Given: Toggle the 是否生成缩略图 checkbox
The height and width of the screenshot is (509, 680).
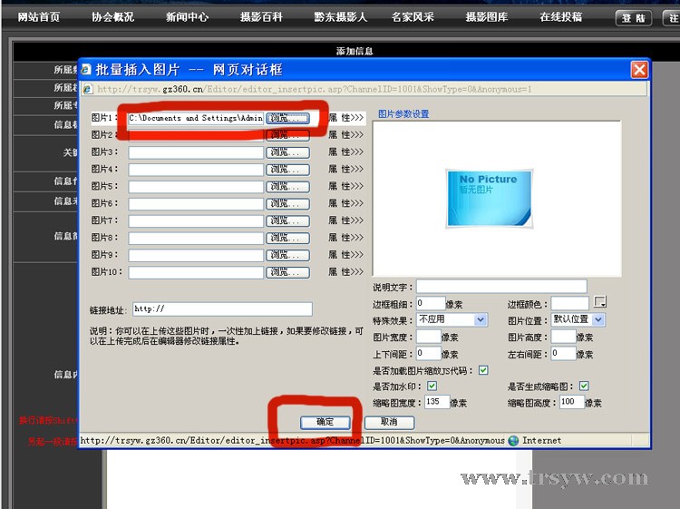Looking at the screenshot, I should pyautogui.click(x=584, y=387).
